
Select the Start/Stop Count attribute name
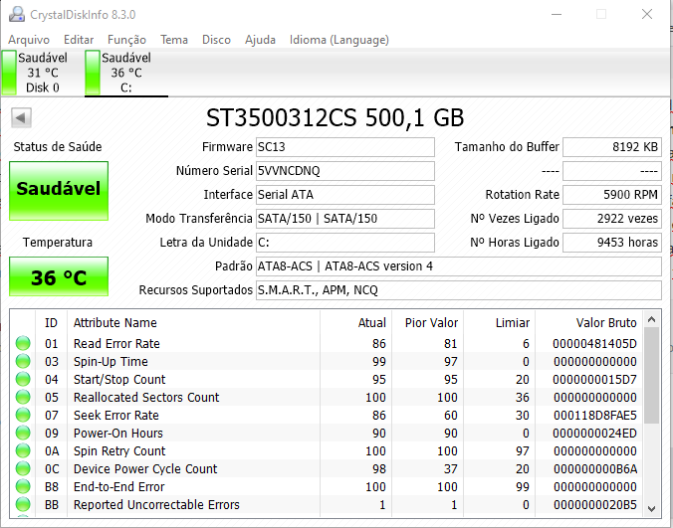[x=119, y=380]
